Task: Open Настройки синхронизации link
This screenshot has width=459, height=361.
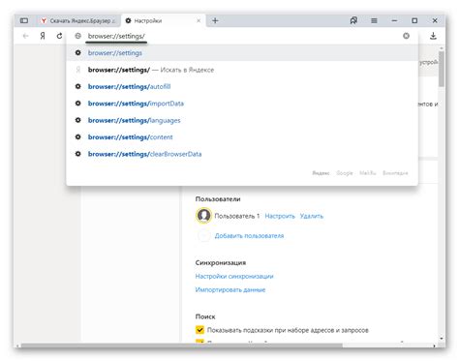Action: click(234, 276)
